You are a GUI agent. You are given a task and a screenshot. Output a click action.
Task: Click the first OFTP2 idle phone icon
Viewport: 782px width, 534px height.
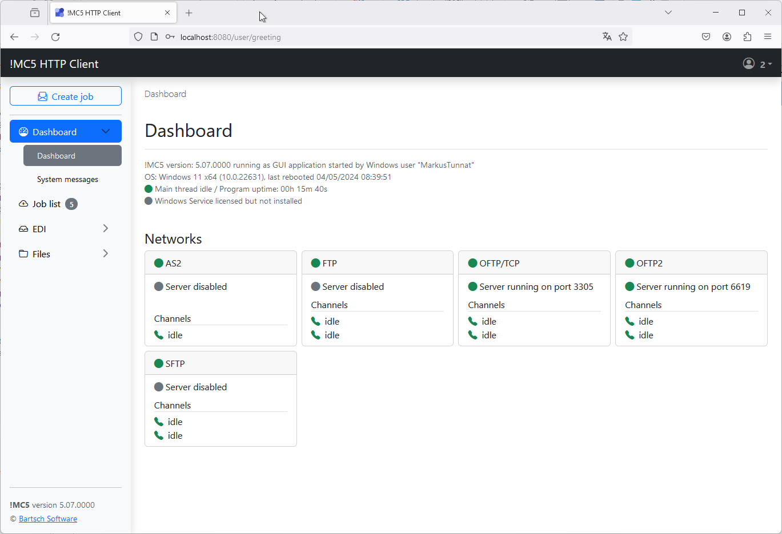click(630, 321)
